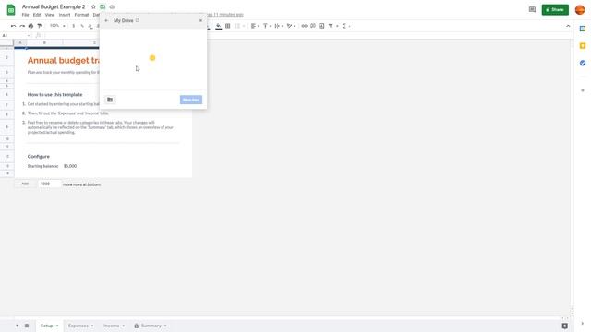Open the zoom 100% dropdown
The height and width of the screenshot is (332, 591).
(x=57, y=26)
